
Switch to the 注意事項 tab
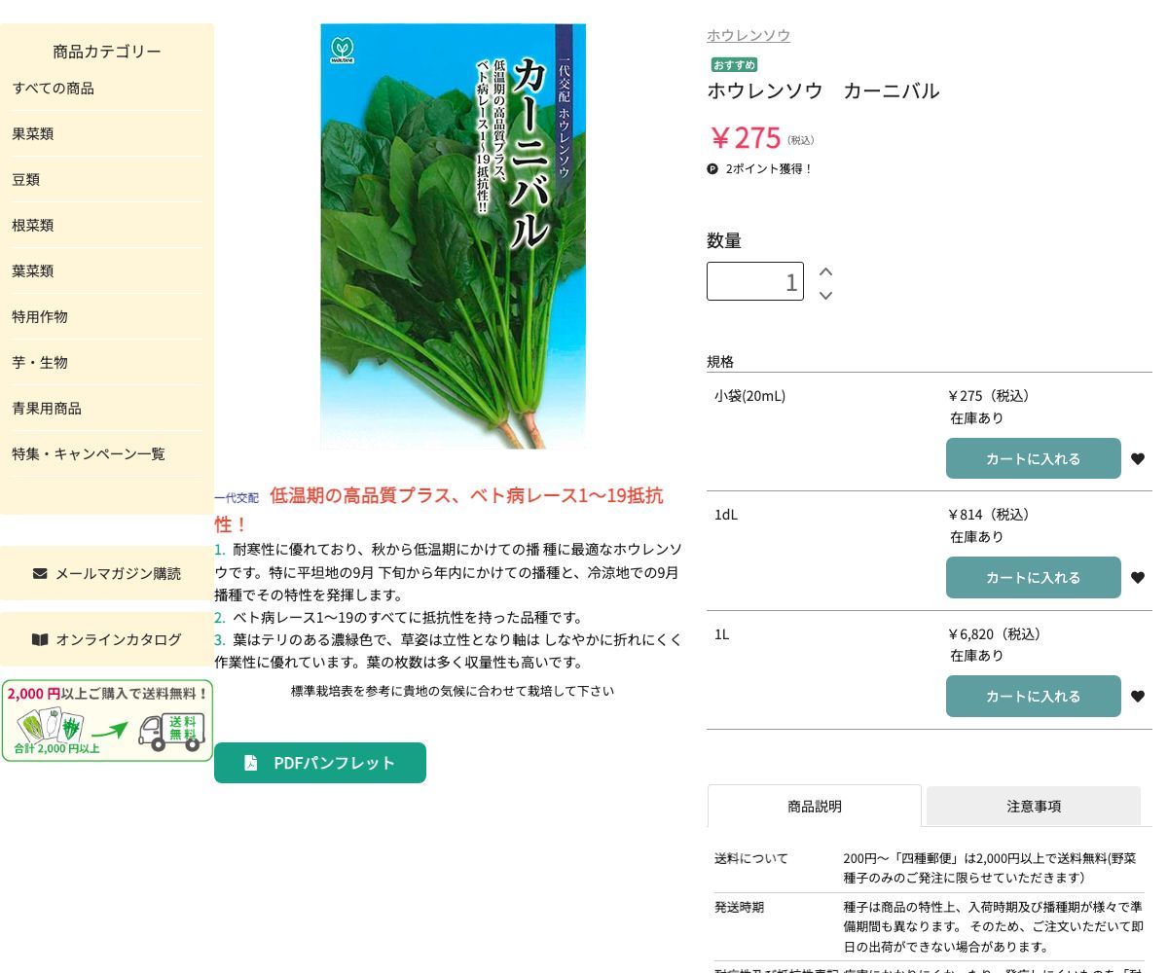point(1034,806)
